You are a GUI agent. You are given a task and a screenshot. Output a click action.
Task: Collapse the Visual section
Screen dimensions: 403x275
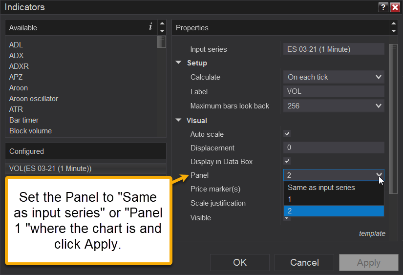click(x=179, y=120)
